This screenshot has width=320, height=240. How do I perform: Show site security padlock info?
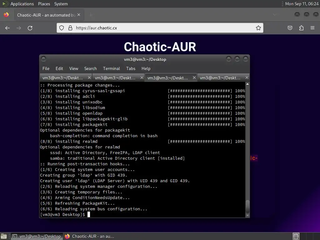[70, 28]
